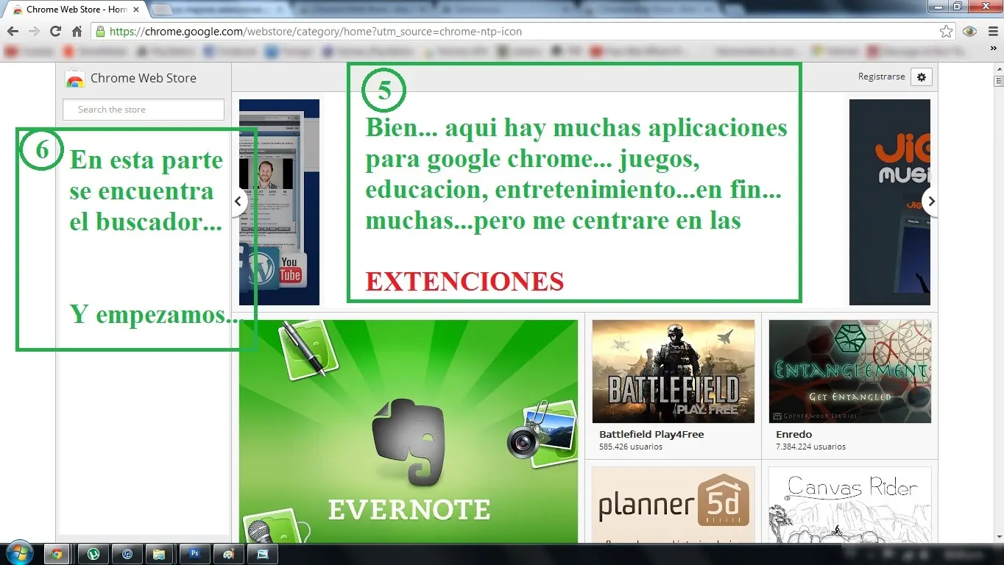Reload the Chrome Web Store page
The image size is (1004, 565).
(x=55, y=32)
